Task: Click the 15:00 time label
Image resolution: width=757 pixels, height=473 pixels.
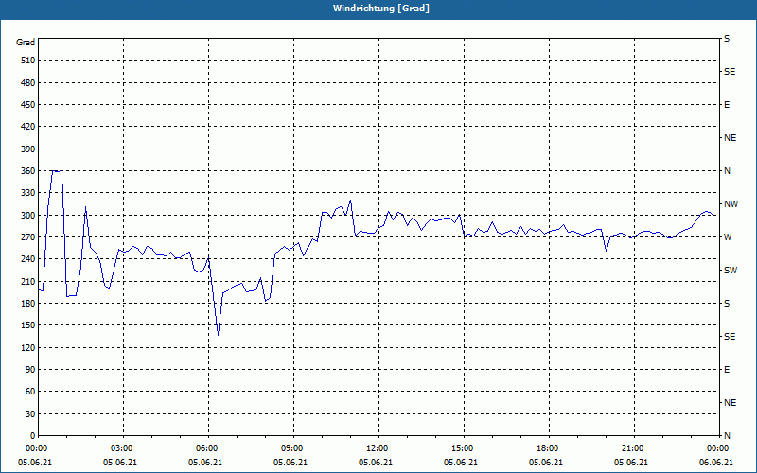Action: [x=462, y=448]
